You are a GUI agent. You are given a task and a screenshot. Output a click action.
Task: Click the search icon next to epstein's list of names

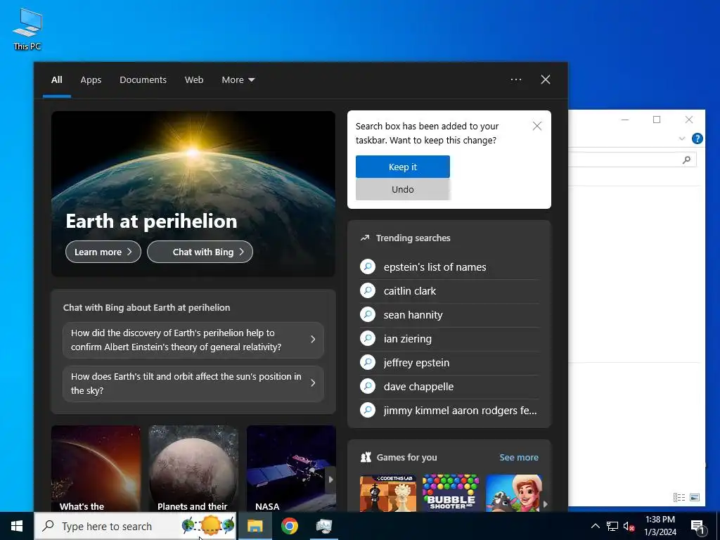[x=368, y=266]
